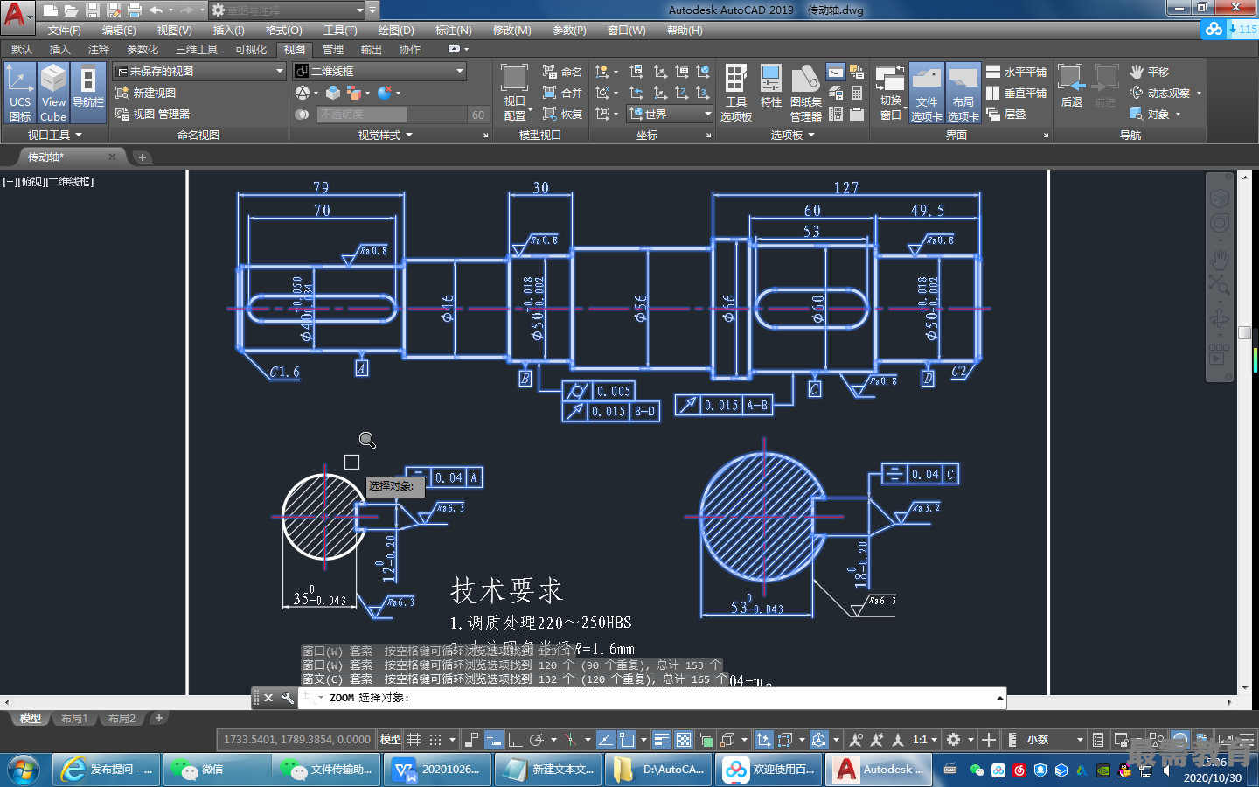
Task: Open the 标注(N) menu
Action: pos(453,31)
